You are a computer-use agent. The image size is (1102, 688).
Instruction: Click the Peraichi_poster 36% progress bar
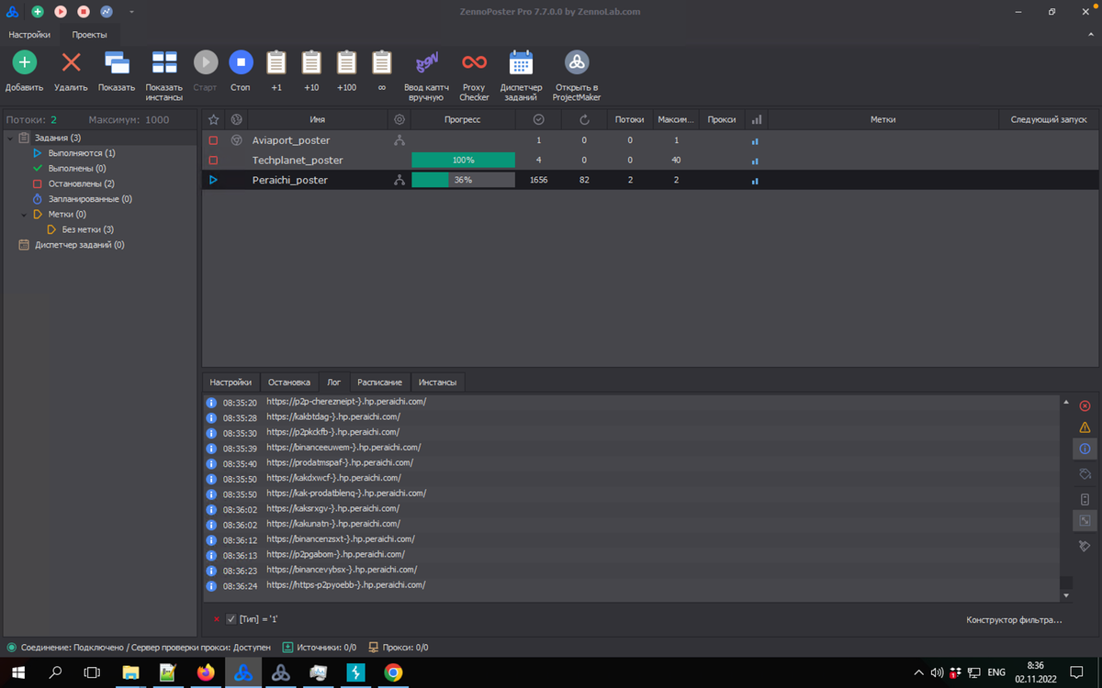coord(463,181)
